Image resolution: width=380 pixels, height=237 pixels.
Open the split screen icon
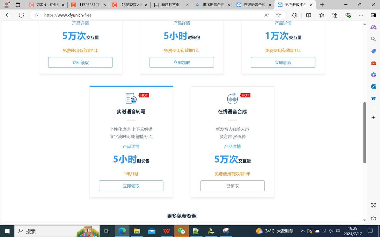coord(309,15)
